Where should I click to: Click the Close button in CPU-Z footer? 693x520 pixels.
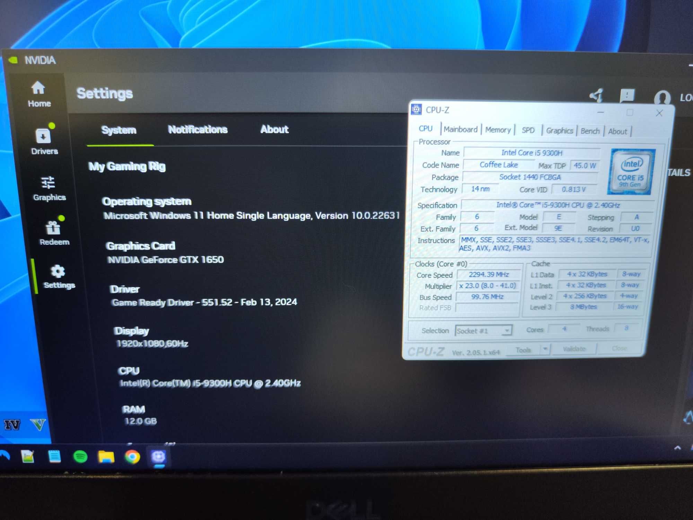619,348
